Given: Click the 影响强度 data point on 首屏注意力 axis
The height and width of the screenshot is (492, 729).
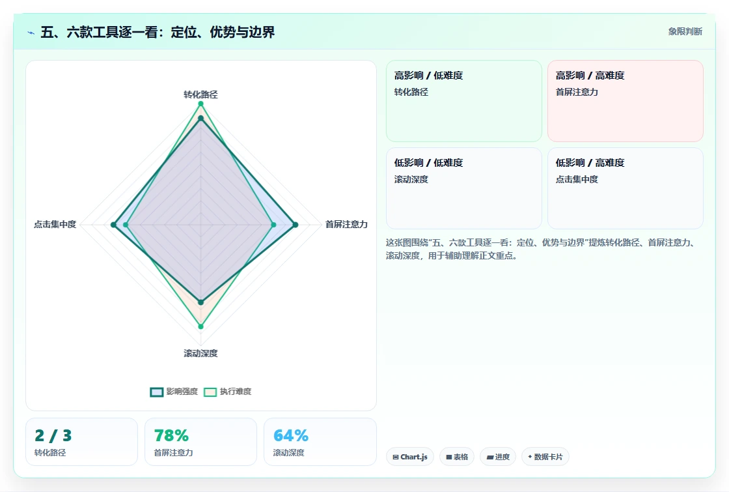Looking at the screenshot, I should 296,225.
